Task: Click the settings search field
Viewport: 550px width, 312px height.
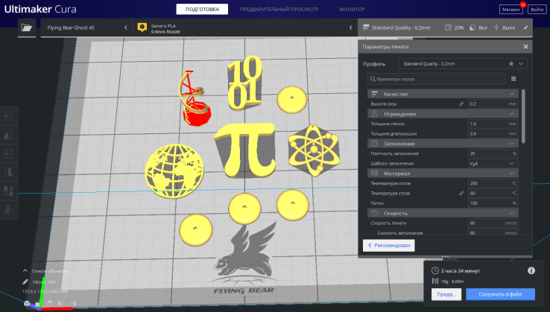Action: tap(436, 78)
